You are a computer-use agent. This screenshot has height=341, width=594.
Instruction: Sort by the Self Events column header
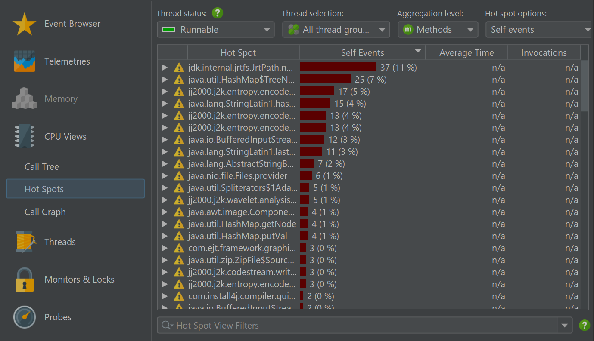pyautogui.click(x=362, y=53)
